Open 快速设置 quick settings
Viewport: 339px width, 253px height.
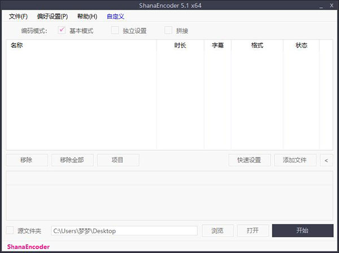(x=250, y=160)
